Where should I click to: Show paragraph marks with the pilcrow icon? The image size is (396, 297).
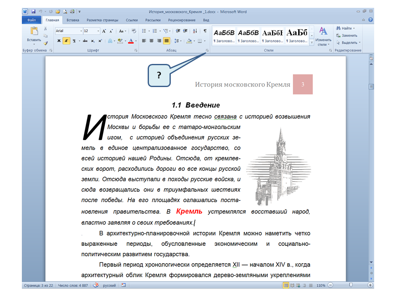205,31
